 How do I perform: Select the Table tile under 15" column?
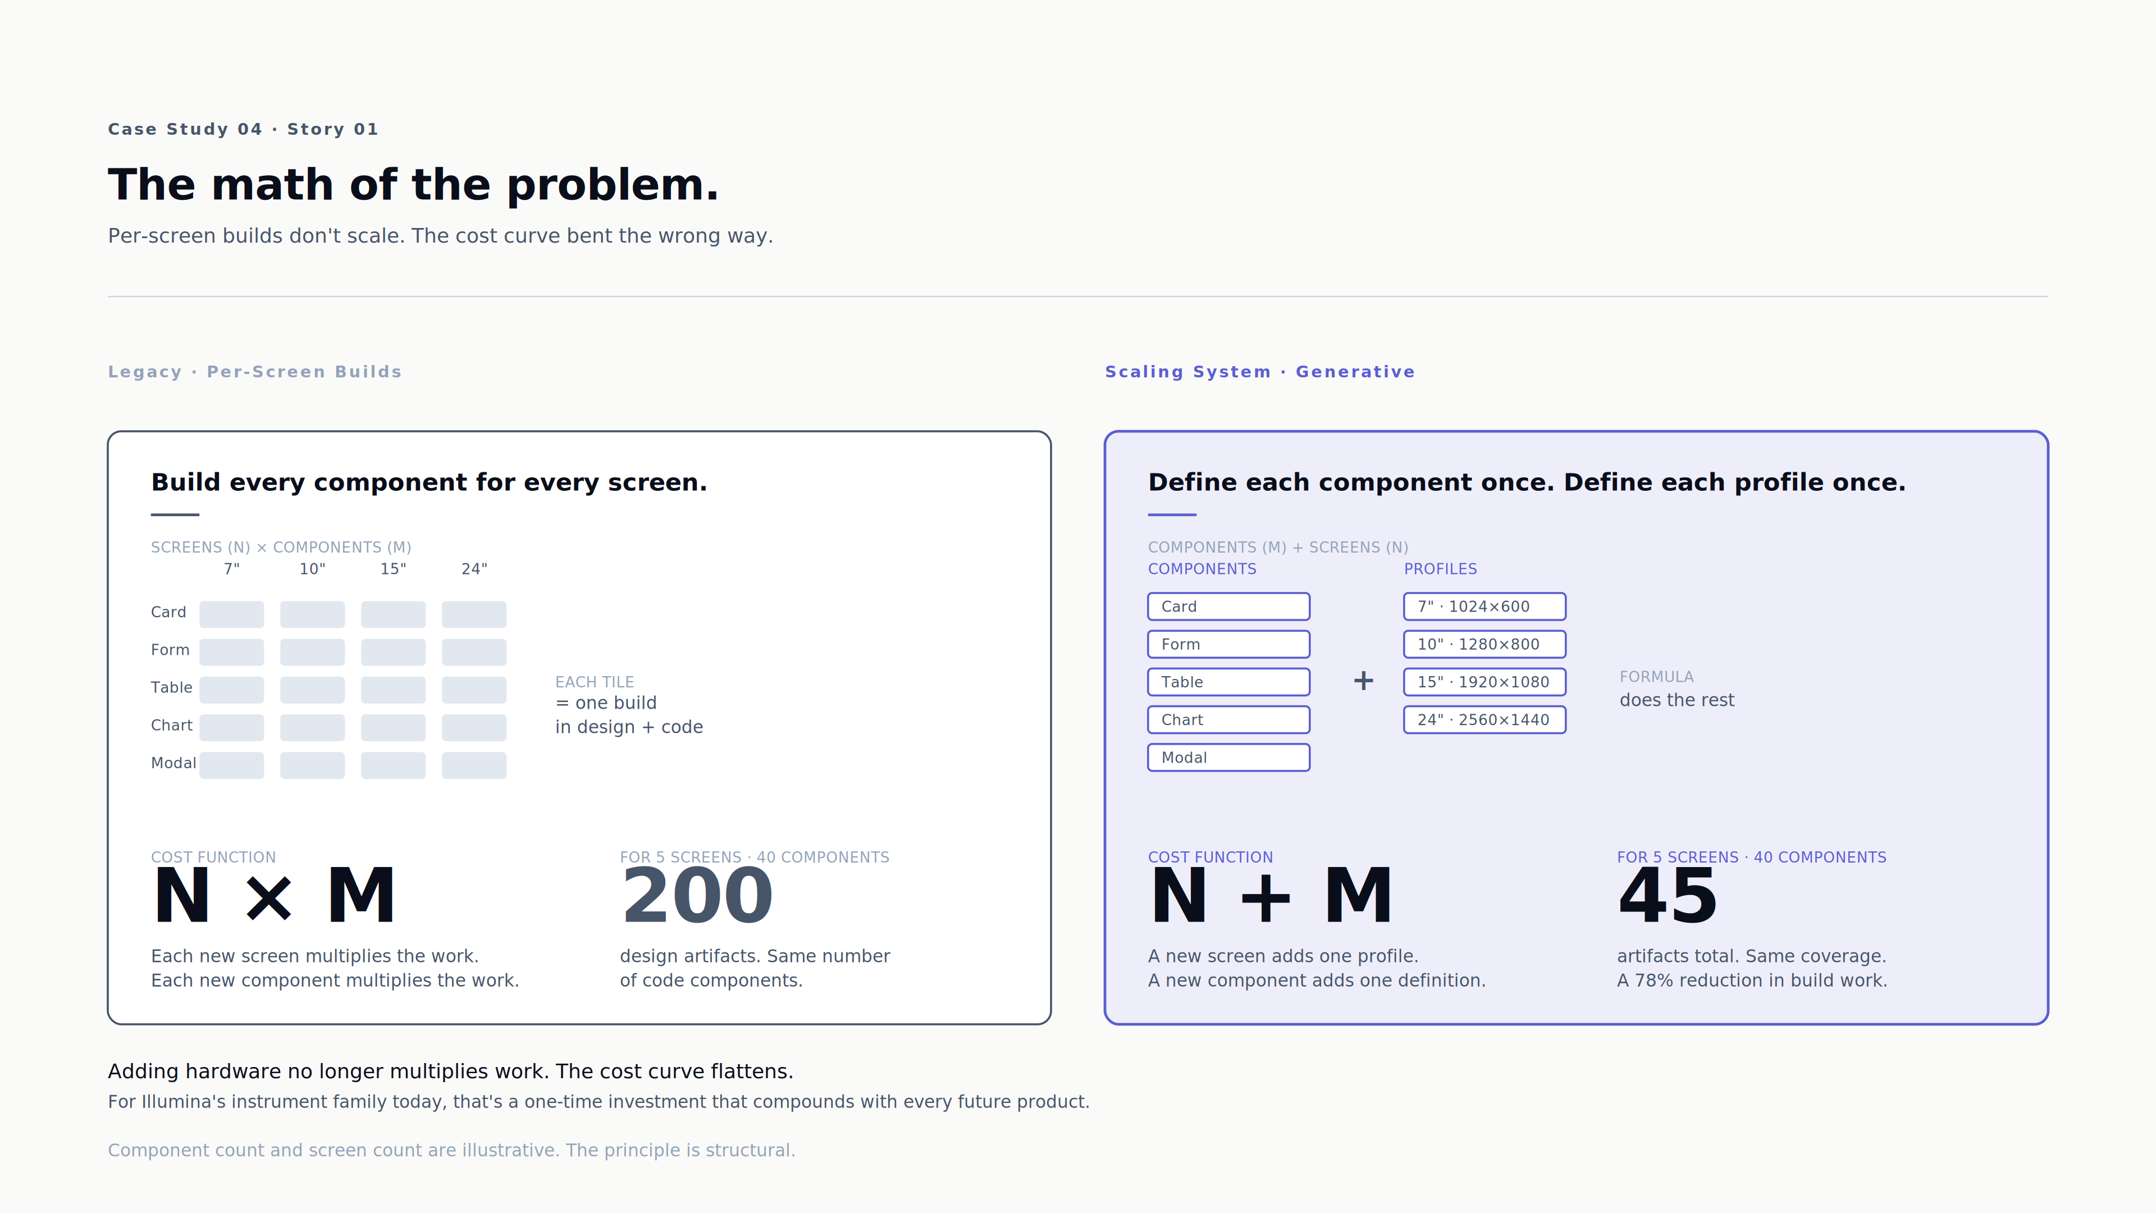click(x=392, y=690)
